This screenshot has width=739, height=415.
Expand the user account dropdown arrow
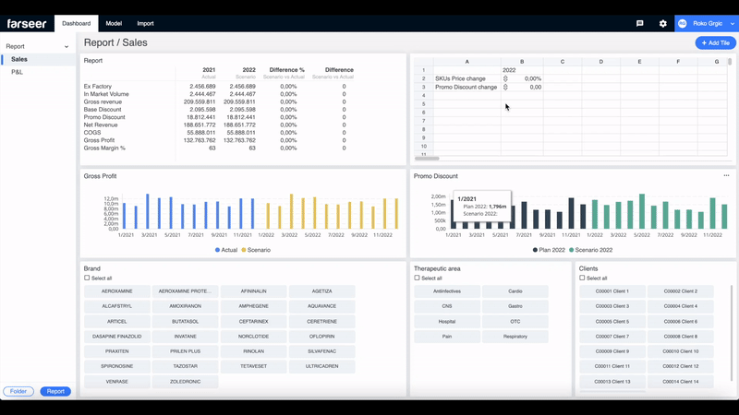(x=732, y=23)
